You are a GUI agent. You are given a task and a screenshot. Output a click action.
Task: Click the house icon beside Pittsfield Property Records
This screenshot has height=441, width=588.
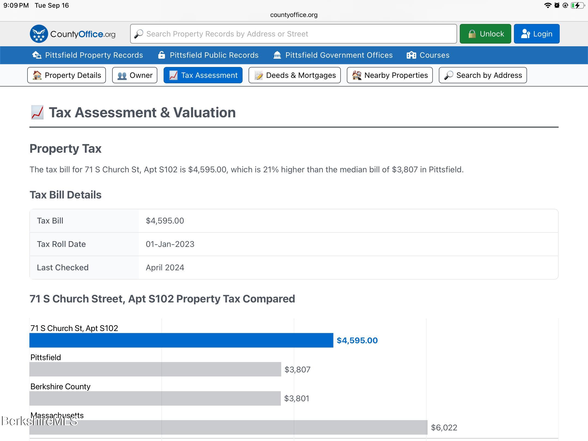pyautogui.click(x=37, y=55)
